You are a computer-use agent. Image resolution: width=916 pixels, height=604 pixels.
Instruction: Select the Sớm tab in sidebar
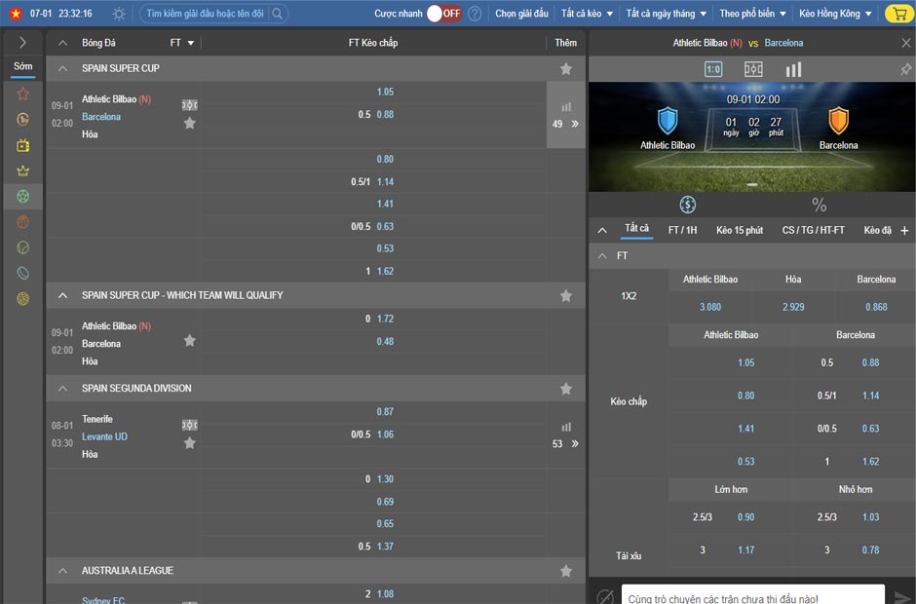click(x=22, y=66)
